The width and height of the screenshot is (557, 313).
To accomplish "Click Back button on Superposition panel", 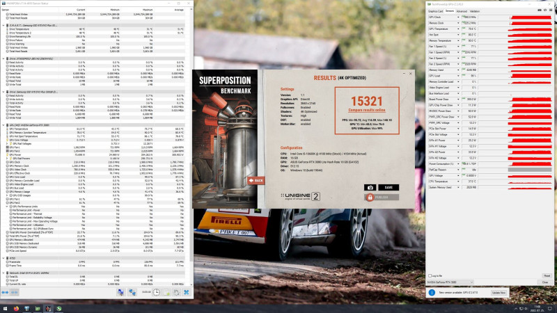I will click(x=256, y=181).
